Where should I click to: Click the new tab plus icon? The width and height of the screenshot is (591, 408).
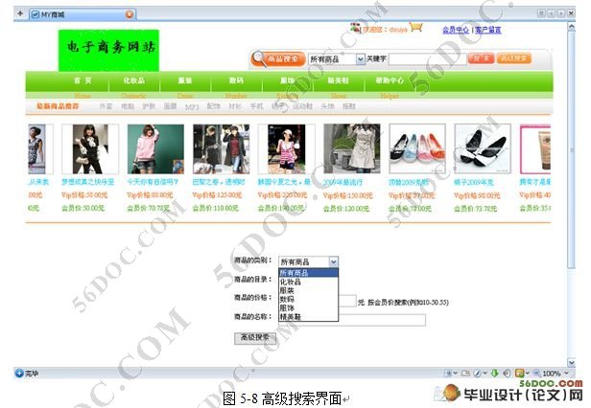tap(20, 14)
